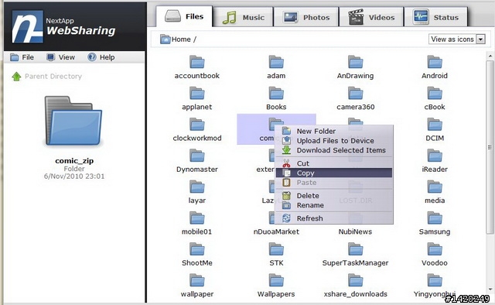This screenshot has height=305, width=495.
Task: Click the large comic_zip folder preview
Action: pos(74,121)
